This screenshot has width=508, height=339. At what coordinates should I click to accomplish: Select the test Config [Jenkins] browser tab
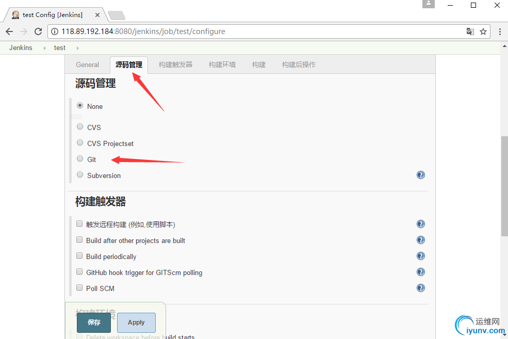pyautogui.click(x=57, y=15)
